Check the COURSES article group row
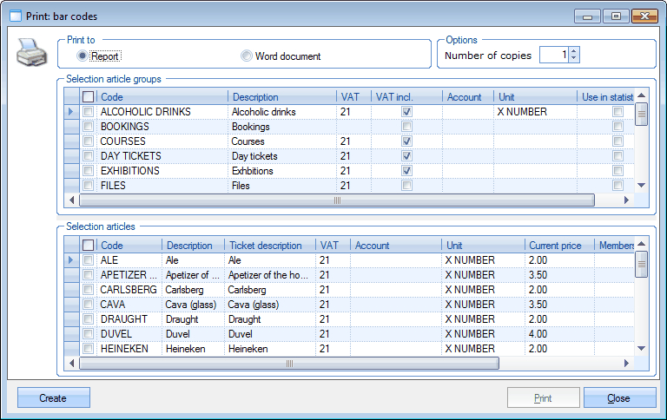The image size is (667, 420). pyautogui.click(x=88, y=141)
